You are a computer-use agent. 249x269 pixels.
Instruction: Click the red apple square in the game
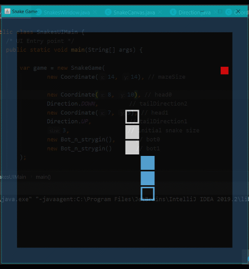tap(225, 71)
